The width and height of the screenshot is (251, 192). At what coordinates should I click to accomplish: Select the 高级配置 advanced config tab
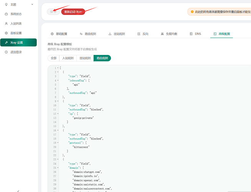point(222,34)
